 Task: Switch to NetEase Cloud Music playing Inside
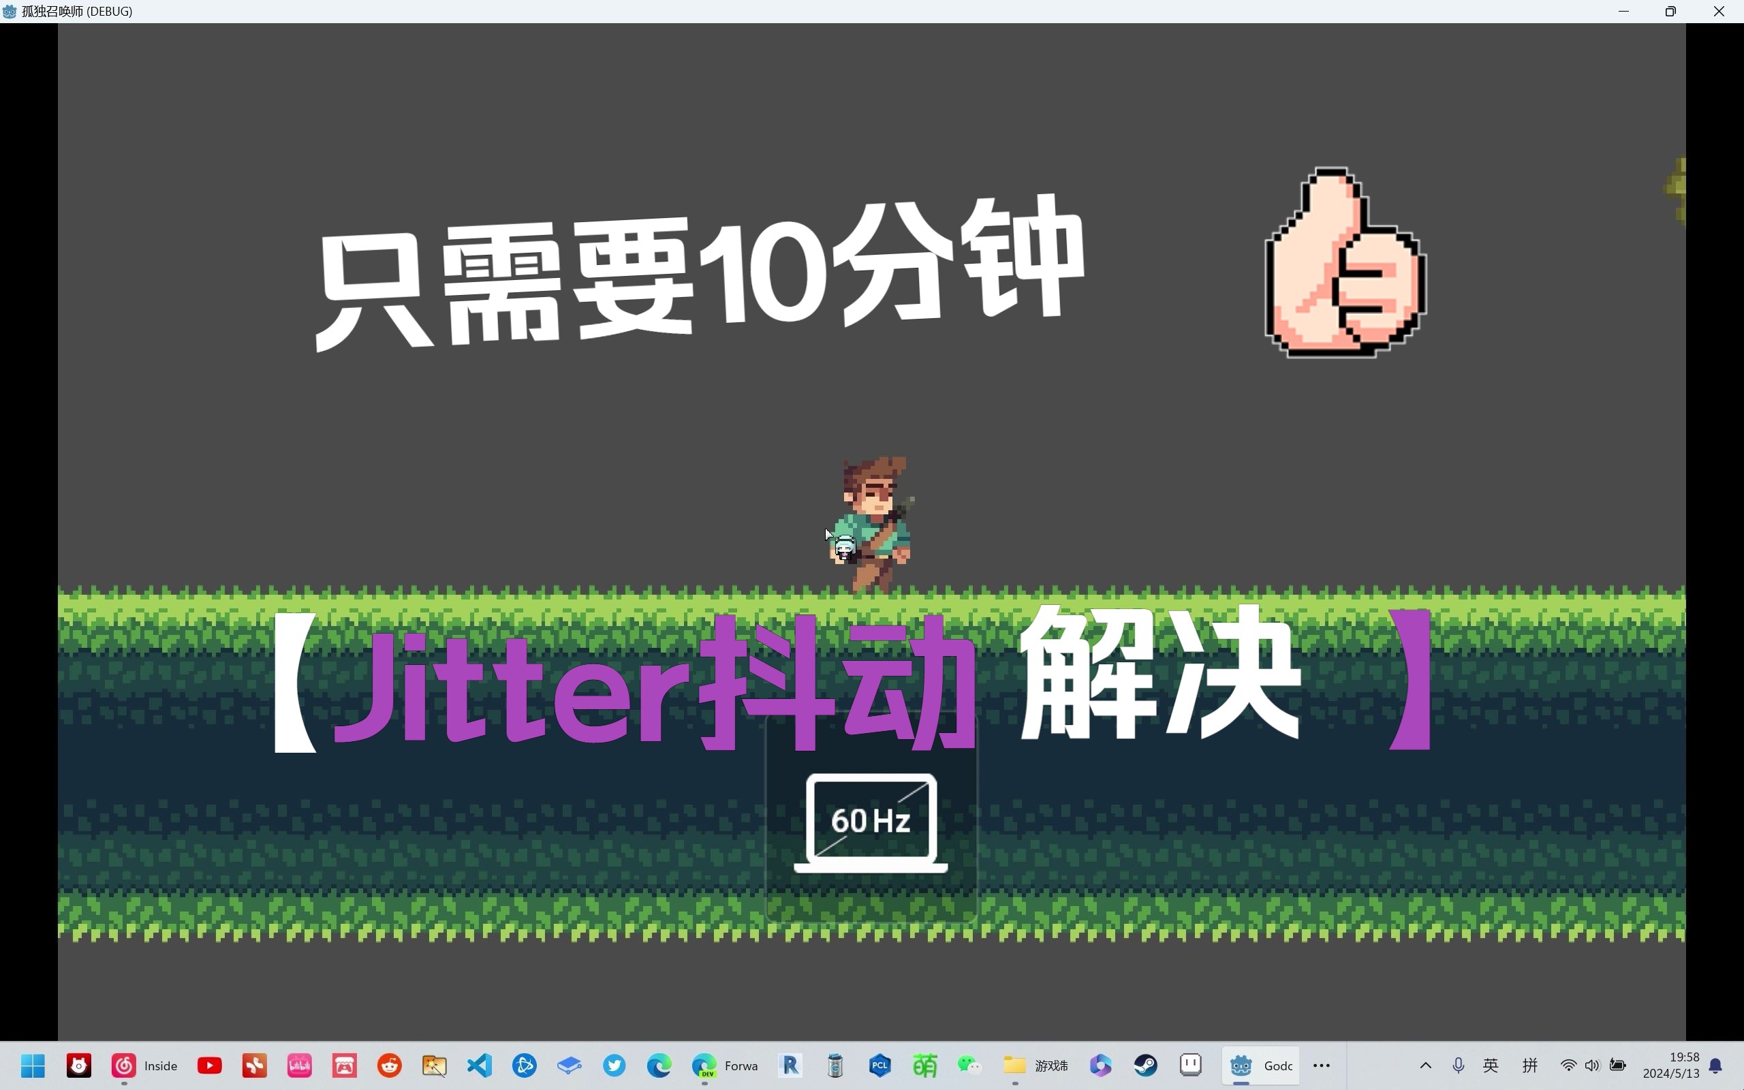point(145,1065)
